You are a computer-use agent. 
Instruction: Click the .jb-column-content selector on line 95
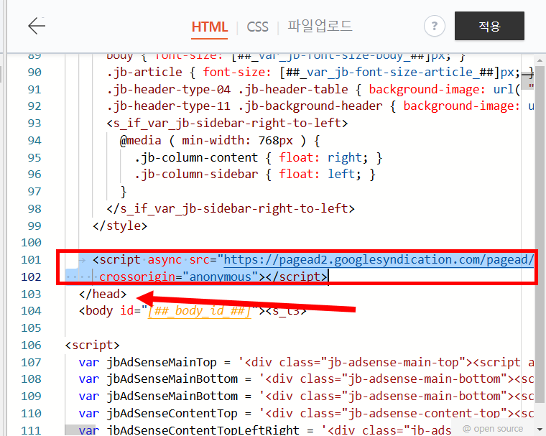pos(196,158)
